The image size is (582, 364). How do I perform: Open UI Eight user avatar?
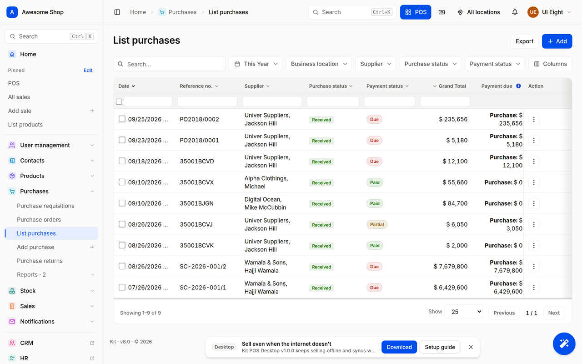(533, 12)
